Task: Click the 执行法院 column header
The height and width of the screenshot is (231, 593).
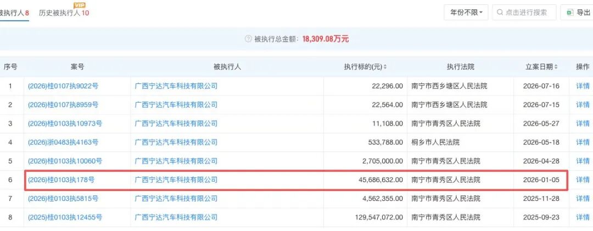Action: 460,67
